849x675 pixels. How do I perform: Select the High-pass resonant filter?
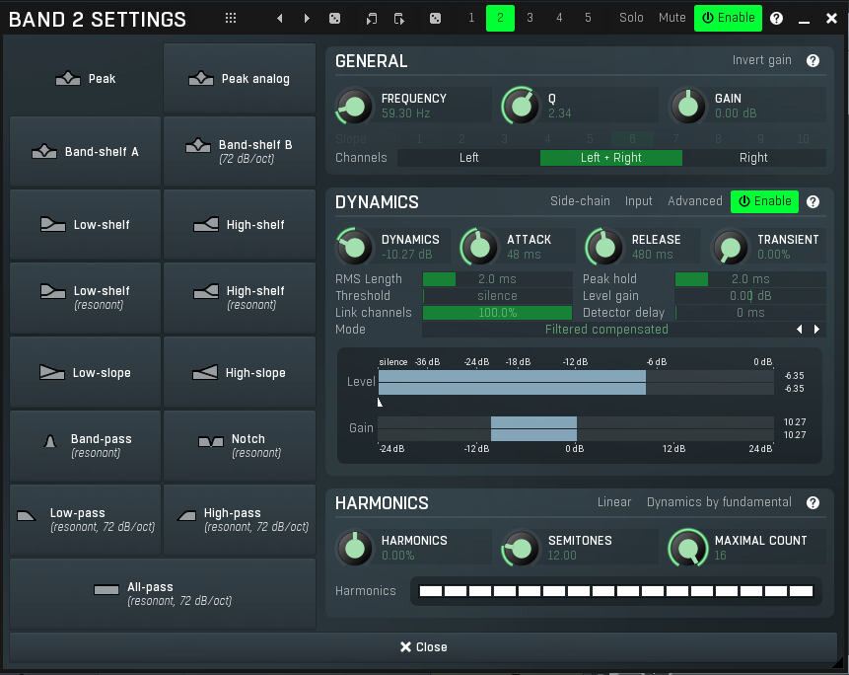click(x=240, y=519)
